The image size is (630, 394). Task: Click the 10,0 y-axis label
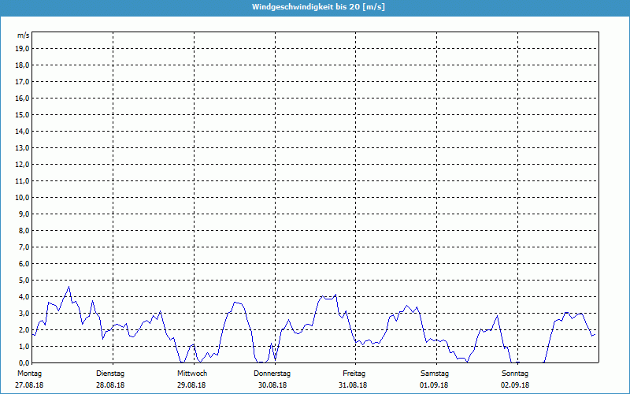[x=23, y=197]
